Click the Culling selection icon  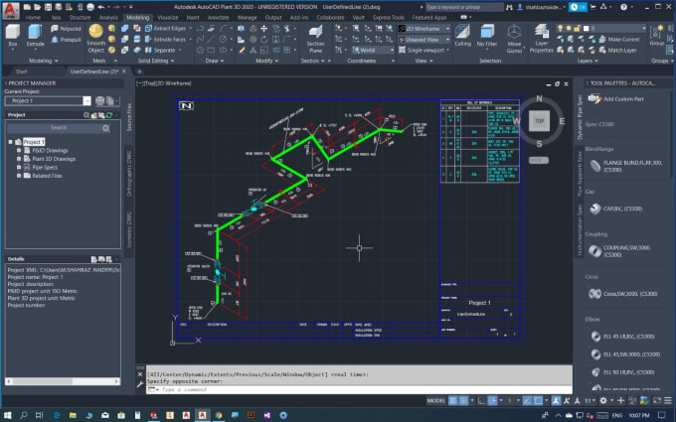click(462, 36)
